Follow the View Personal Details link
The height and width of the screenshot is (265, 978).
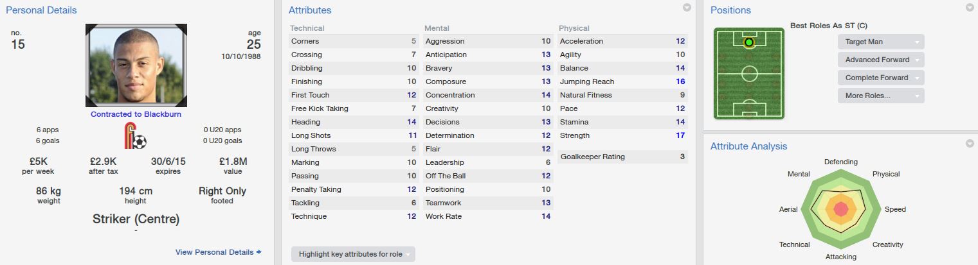[218, 252]
